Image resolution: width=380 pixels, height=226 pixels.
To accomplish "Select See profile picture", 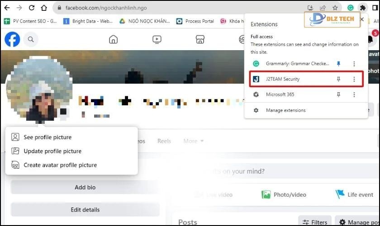I will point(47,137).
